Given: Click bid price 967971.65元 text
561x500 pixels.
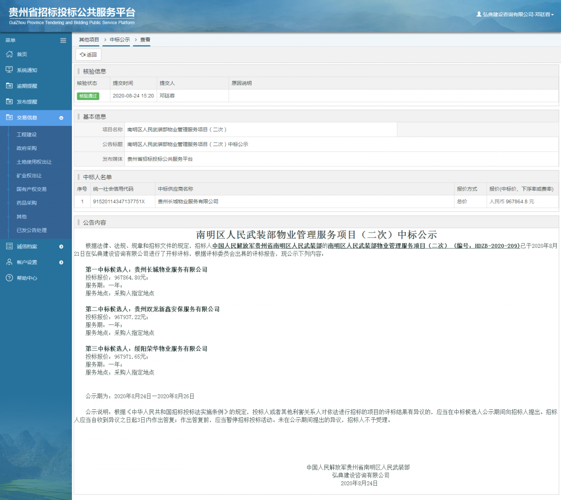Looking at the screenshot, I should pos(131,357).
